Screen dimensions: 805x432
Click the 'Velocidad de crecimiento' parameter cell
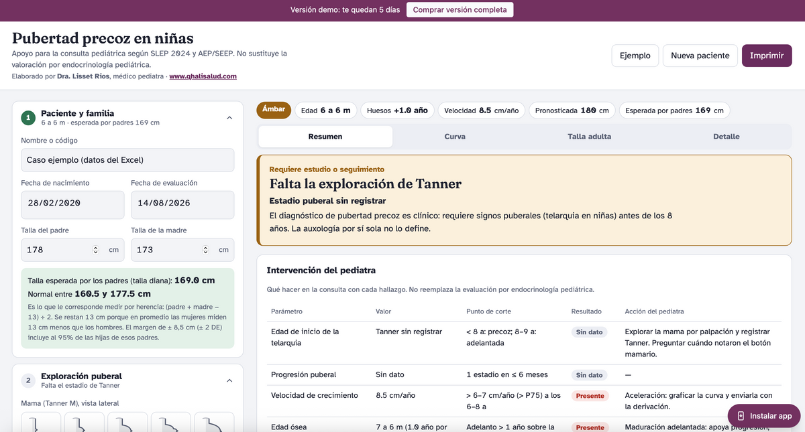tap(315, 395)
